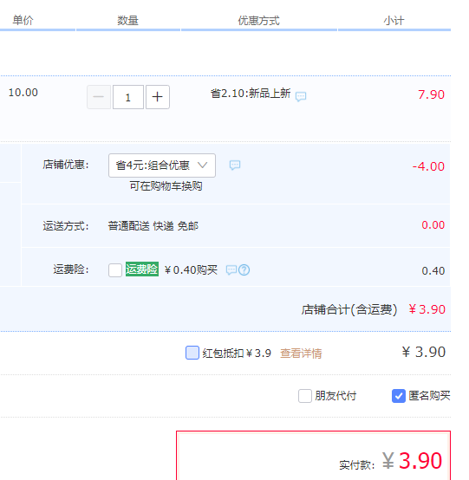The width and height of the screenshot is (469, 480).
Task: Click the comment bubble icon after ¥0.40购买
Action: click(x=231, y=270)
